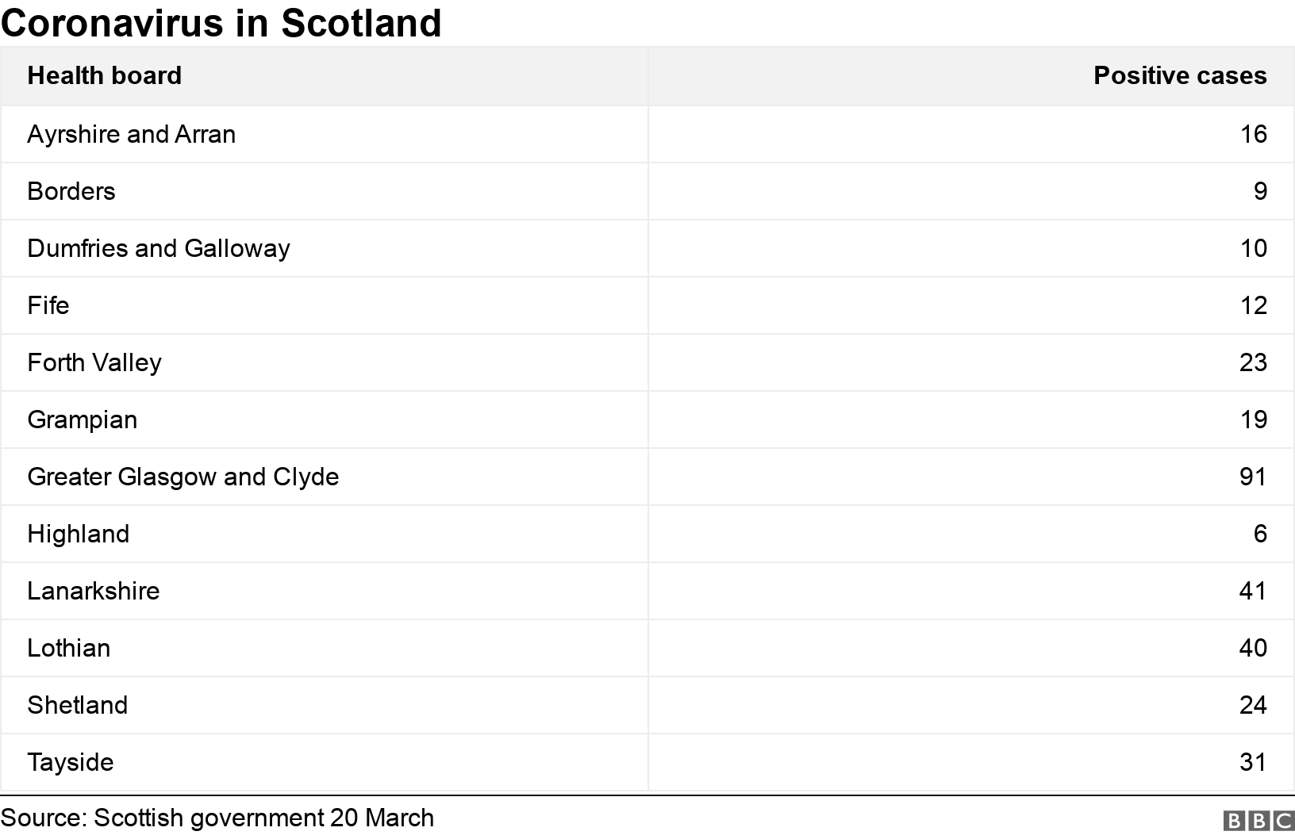Image resolution: width=1295 pixels, height=839 pixels.
Task: Select the Grampian row label
Action: pos(83,419)
